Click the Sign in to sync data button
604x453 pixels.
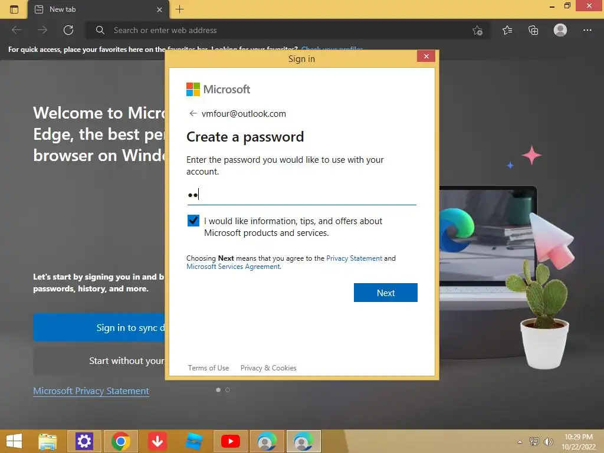(x=99, y=328)
